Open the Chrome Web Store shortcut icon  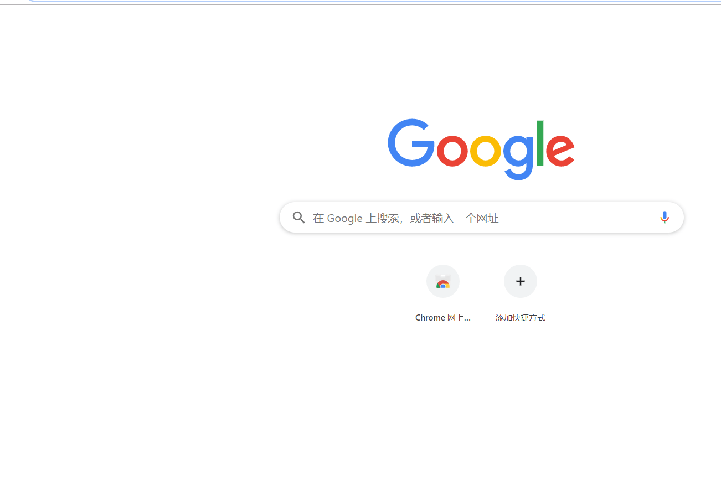443,281
